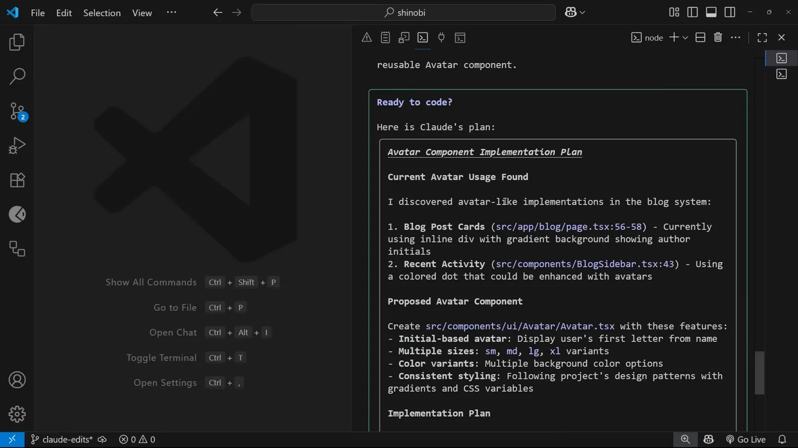Select the second terminal in the terminal list
Image resolution: width=798 pixels, height=448 pixels.
[x=782, y=74]
